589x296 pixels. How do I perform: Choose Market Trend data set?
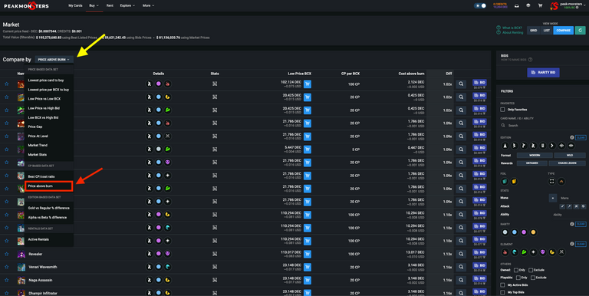pos(38,146)
